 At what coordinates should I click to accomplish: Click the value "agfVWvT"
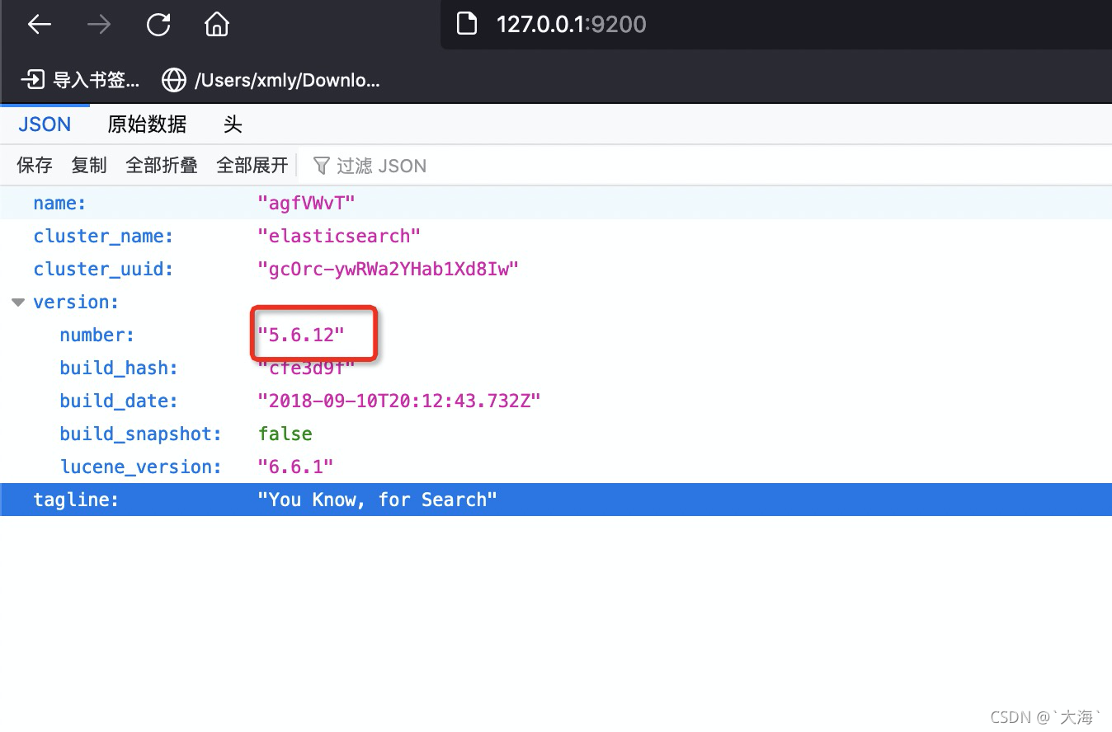[x=307, y=203]
